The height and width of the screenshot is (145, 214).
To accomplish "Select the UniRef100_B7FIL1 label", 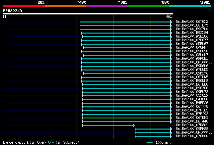I will 192,110.
